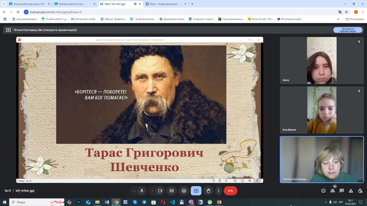
Task: Switch to Виховна робота 5 клас tab
Action: click(75, 4)
